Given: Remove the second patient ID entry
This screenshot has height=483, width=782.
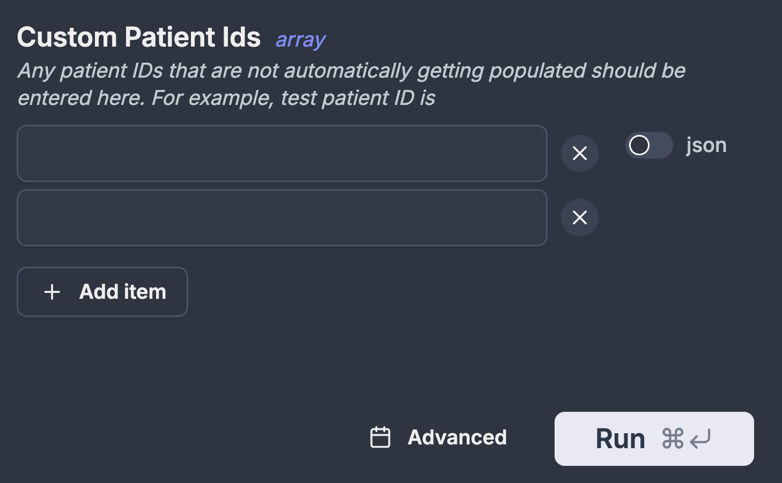Looking at the screenshot, I should point(579,217).
